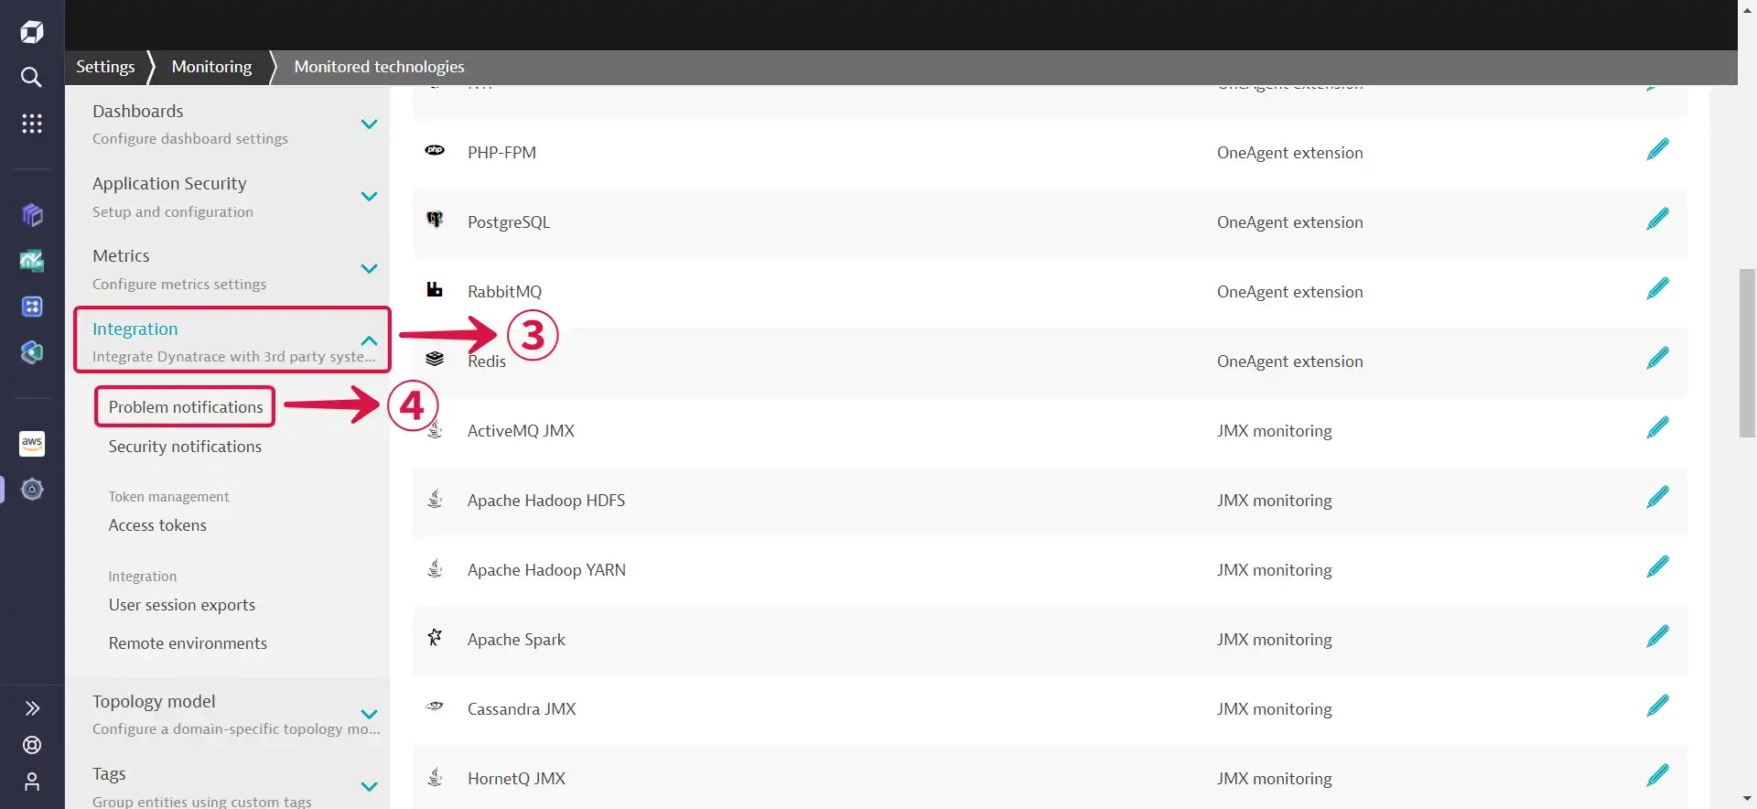The height and width of the screenshot is (809, 1757).
Task: Select the Tags heading
Action: 109,774
